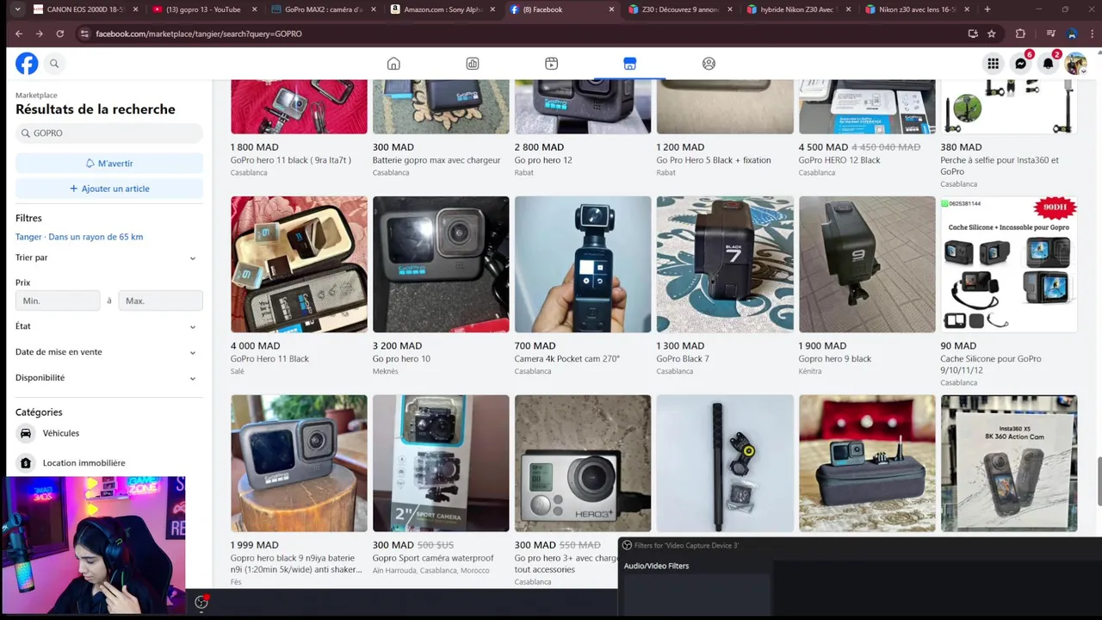Click the browser forward arrow
Image resolution: width=1102 pixels, height=620 pixels.
tap(39, 34)
